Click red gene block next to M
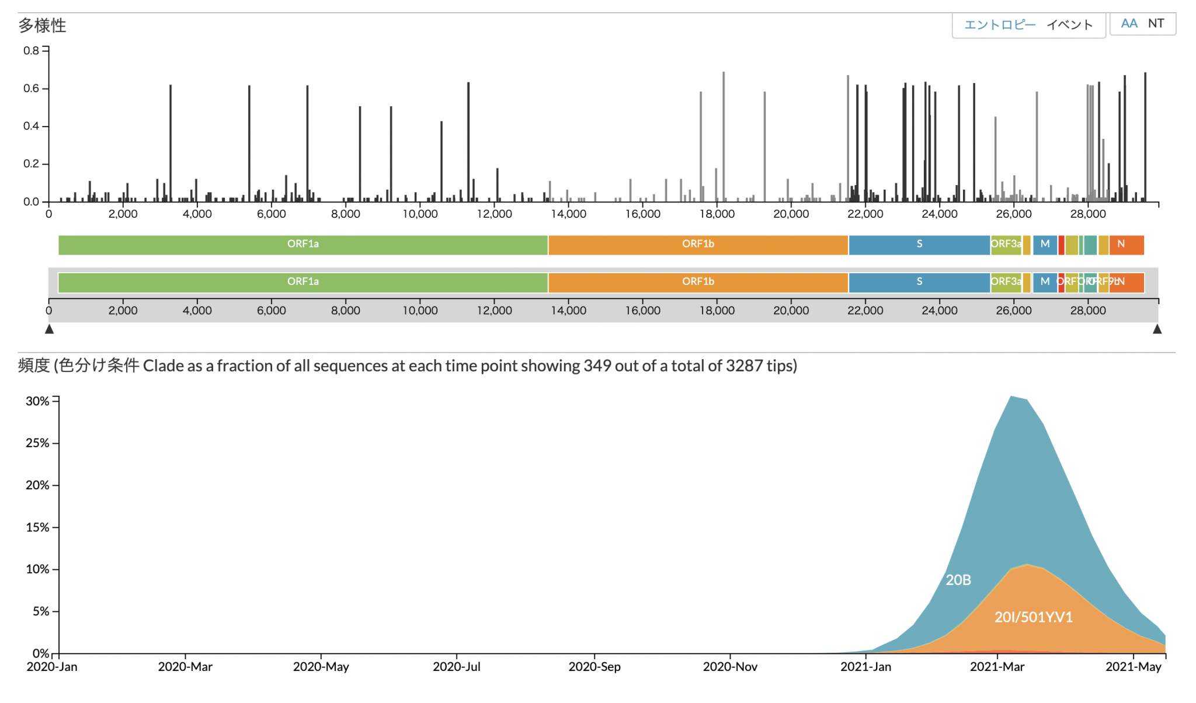1196x703 pixels. pyautogui.click(x=1061, y=245)
